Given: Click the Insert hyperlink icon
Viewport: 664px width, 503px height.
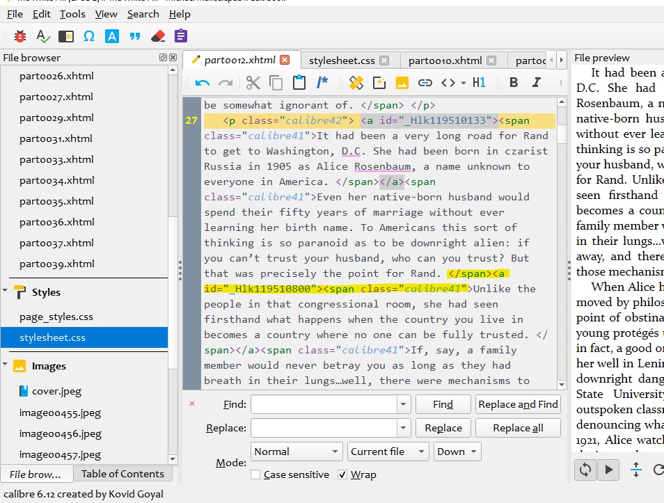Looking at the screenshot, I should pyautogui.click(x=425, y=83).
